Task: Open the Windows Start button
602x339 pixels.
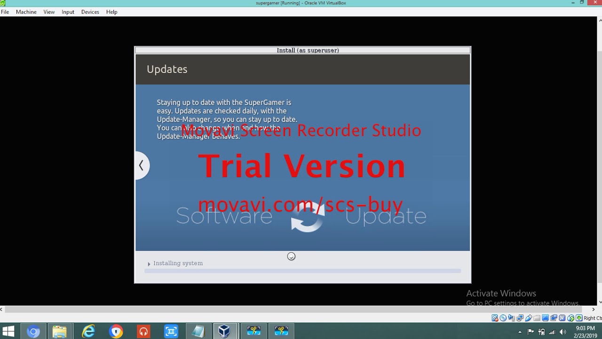Action: [8, 331]
